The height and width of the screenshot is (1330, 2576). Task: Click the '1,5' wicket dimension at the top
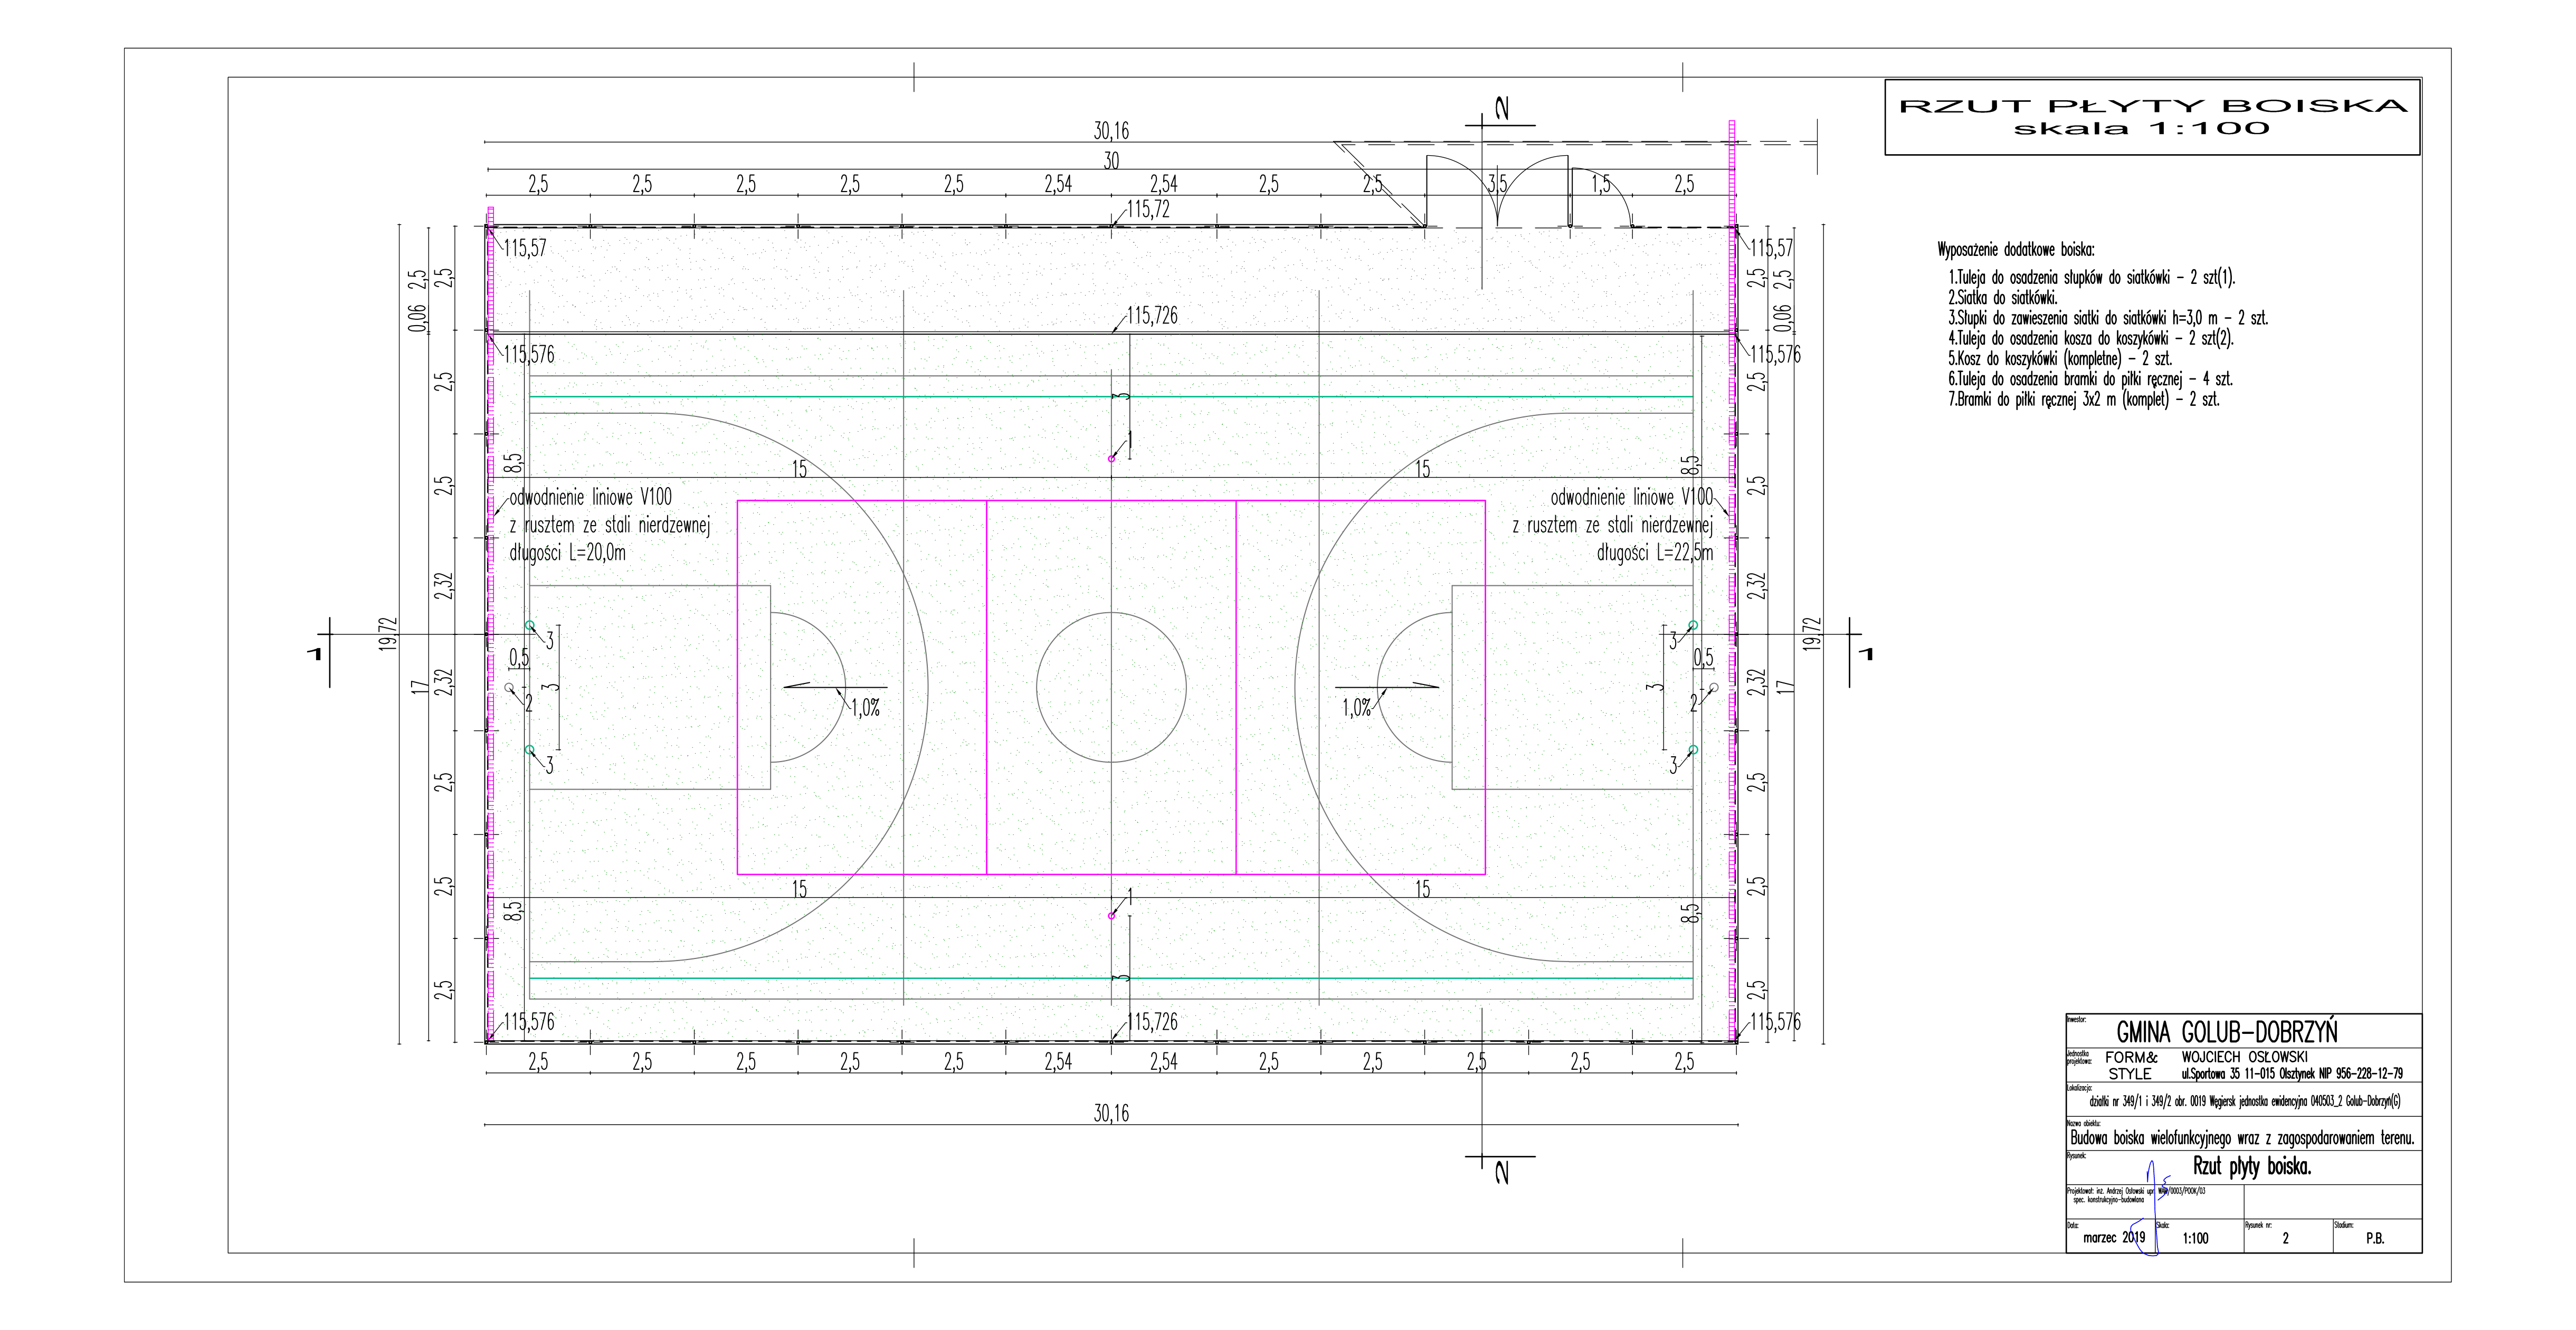point(1601,184)
